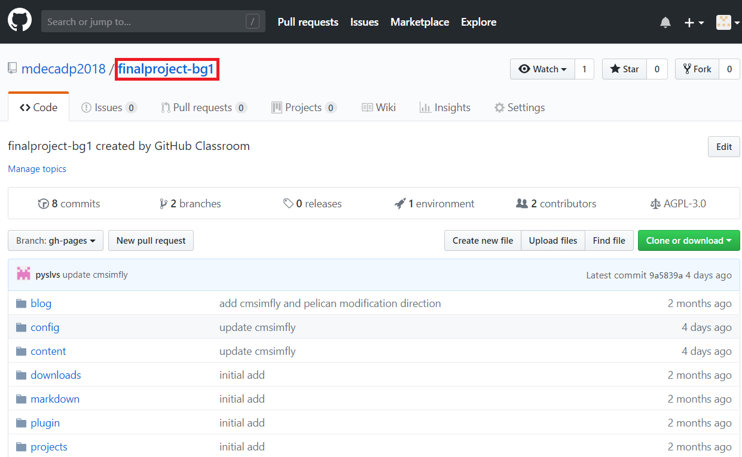Open the user avatar menu
The width and height of the screenshot is (742, 457).
coord(728,22)
